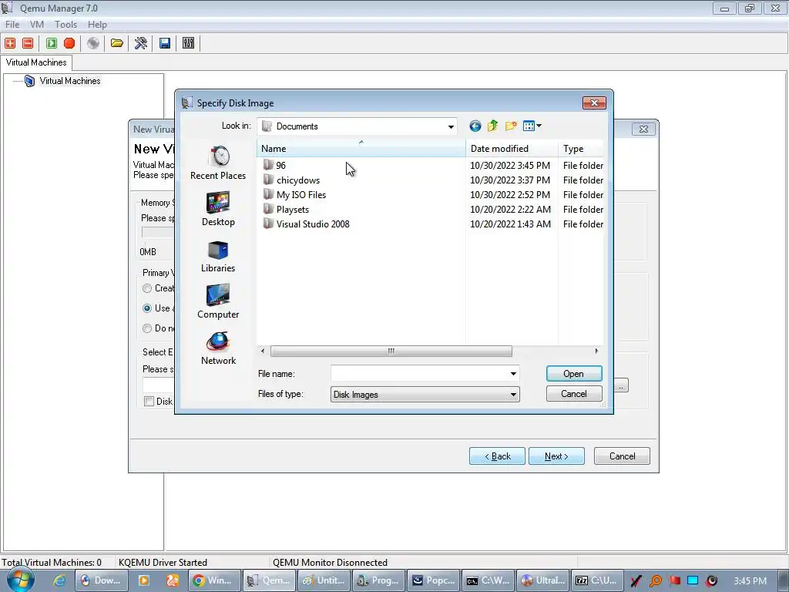Sort by Type column header
Image resolution: width=789 pixels, height=592 pixels.
coord(581,149)
